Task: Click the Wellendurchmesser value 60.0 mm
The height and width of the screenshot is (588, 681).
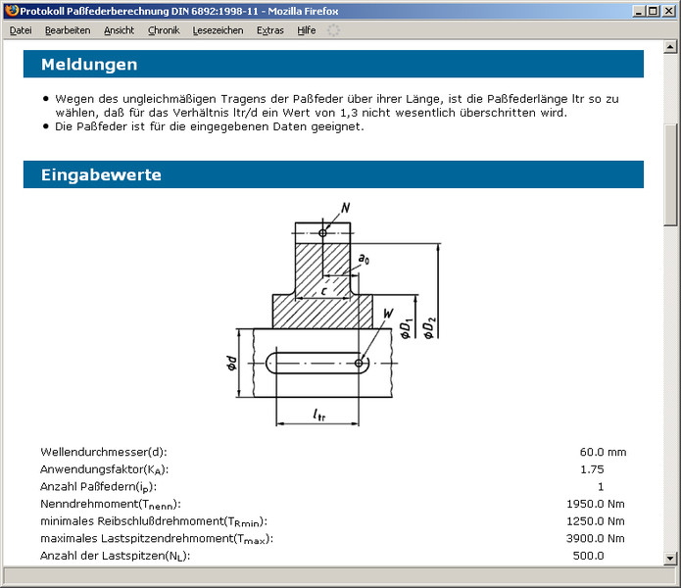Action: 603,452
